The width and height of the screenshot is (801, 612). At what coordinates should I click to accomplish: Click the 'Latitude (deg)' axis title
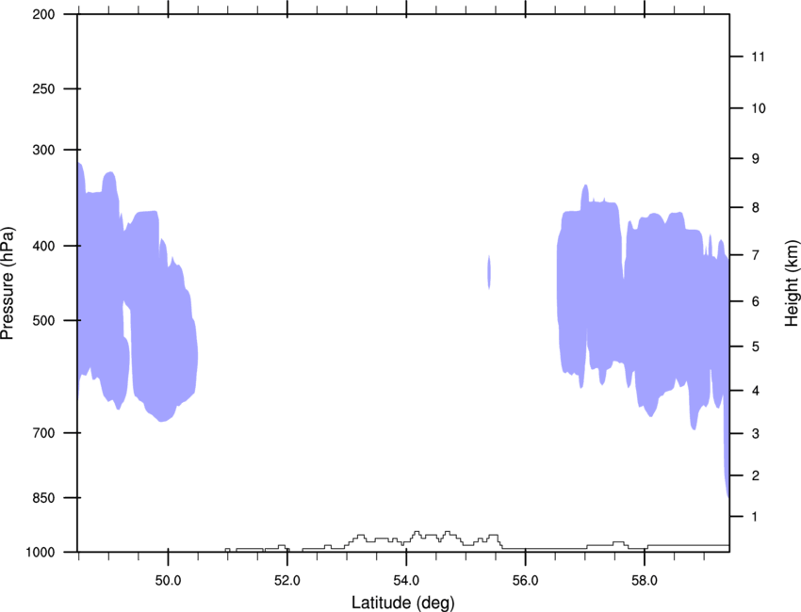pos(402,603)
